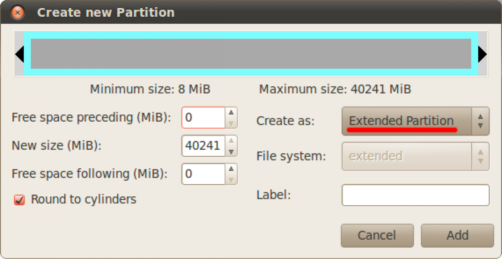This screenshot has width=502, height=259.
Task: Click the left black resize handle arrow
Action: (x=19, y=54)
